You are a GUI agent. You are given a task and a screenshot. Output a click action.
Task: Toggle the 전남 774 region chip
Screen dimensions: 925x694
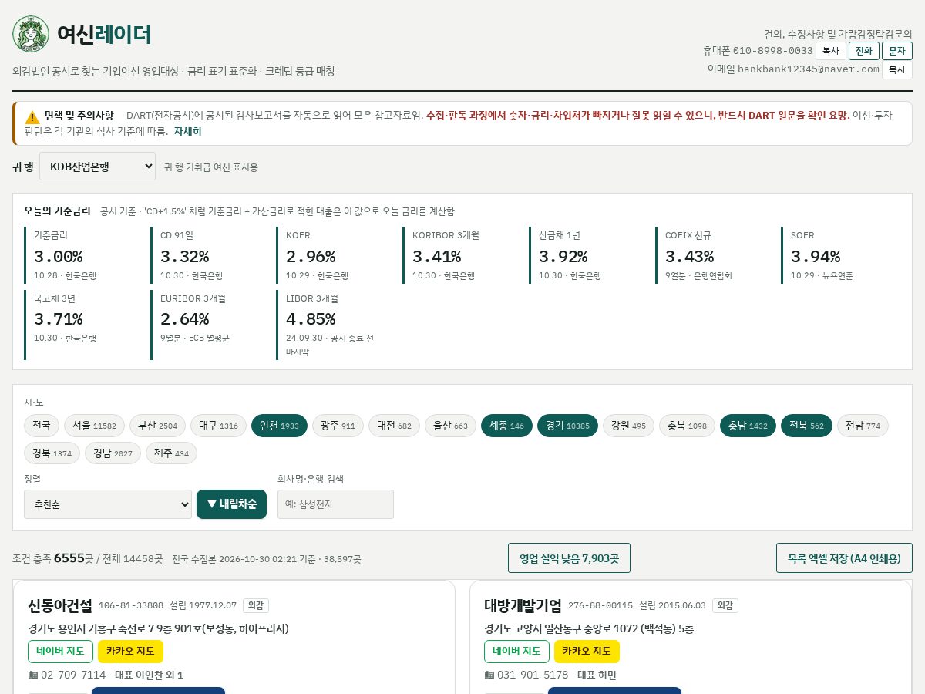pos(863,426)
